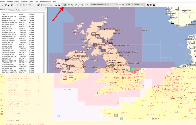The image size is (196, 125).
Task: Click the Zoom out magnifier button
Action: coord(123,5)
